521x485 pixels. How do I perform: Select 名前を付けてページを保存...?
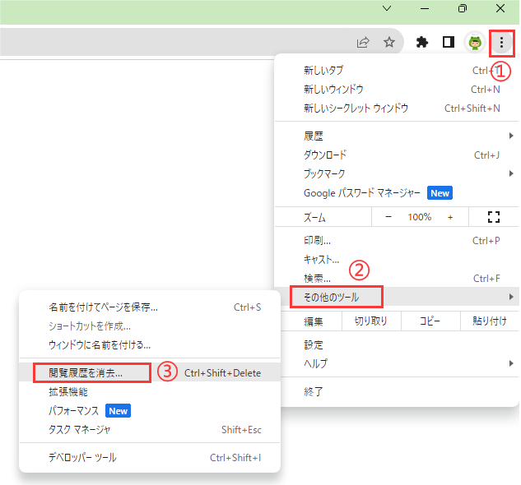tap(150, 307)
